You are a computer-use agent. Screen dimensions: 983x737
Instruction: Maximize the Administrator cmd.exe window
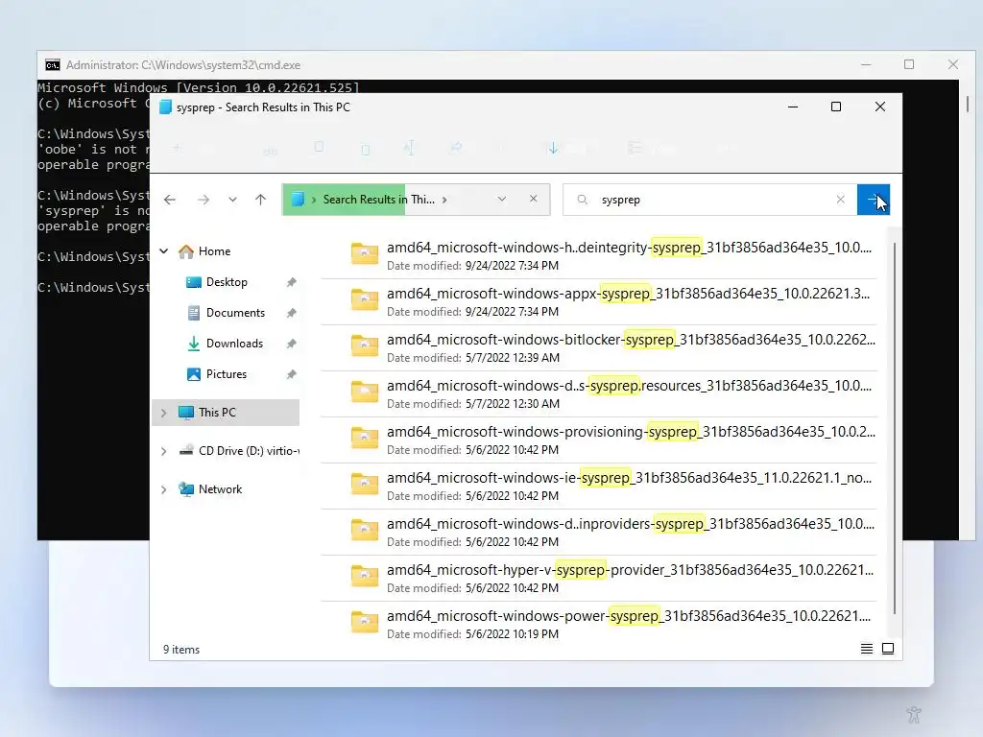coord(909,64)
